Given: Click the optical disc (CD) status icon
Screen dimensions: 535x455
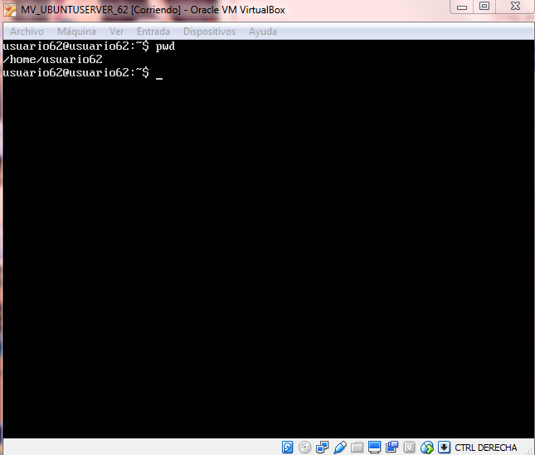Looking at the screenshot, I should (x=304, y=448).
